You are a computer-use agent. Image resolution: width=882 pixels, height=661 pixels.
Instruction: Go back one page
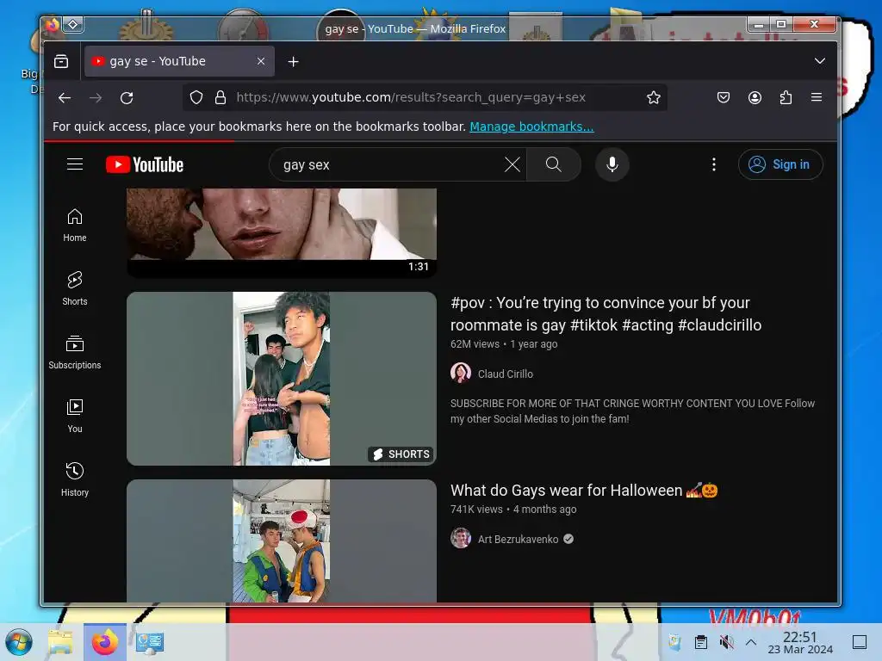(x=65, y=98)
